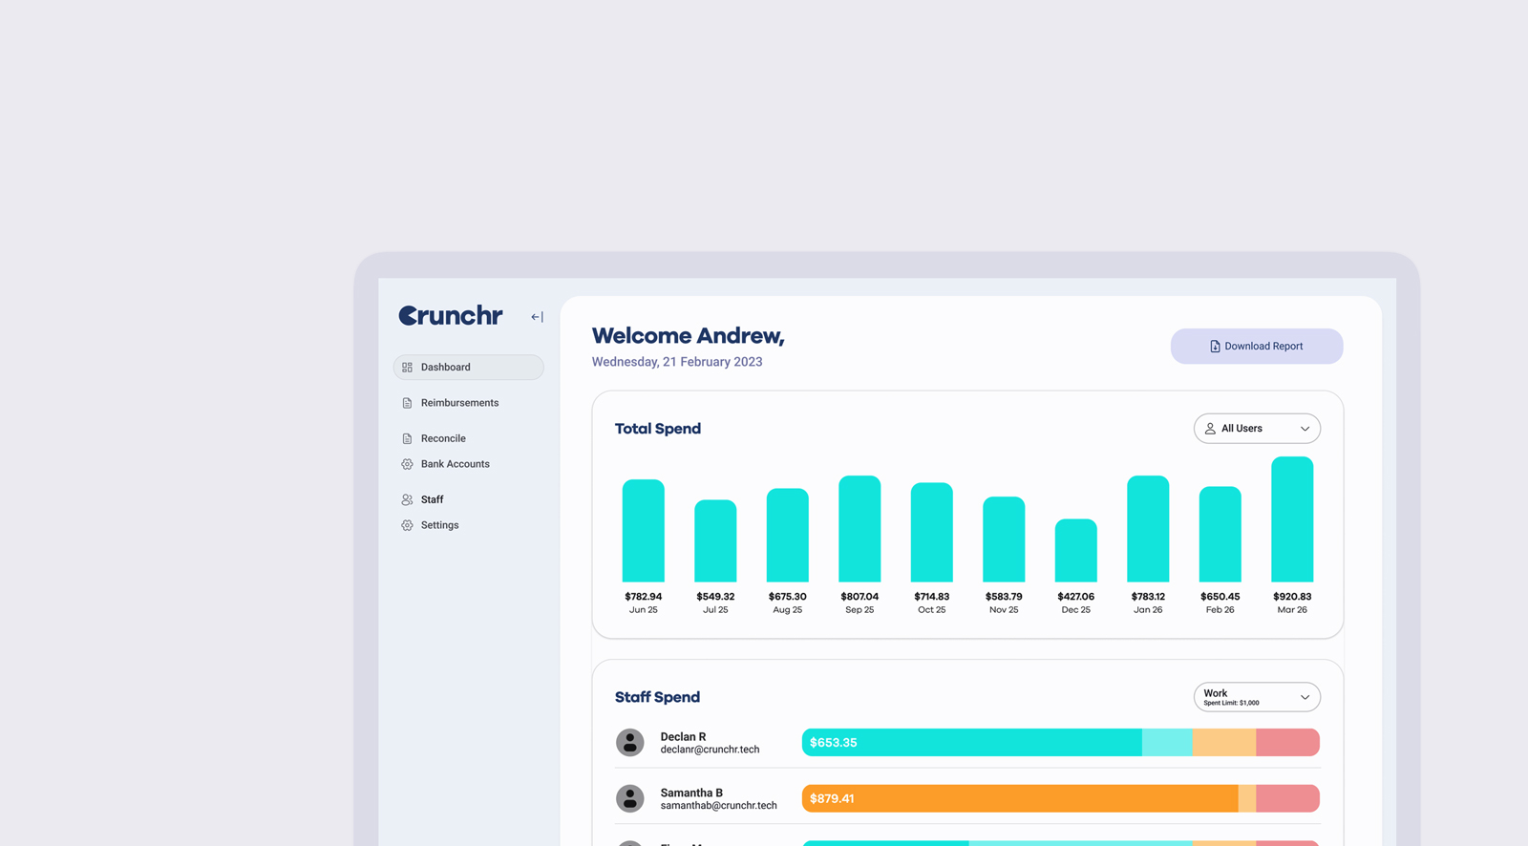Click the Staff Spend heading
The height and width of the screenshot is (846, 1528).
657,697
